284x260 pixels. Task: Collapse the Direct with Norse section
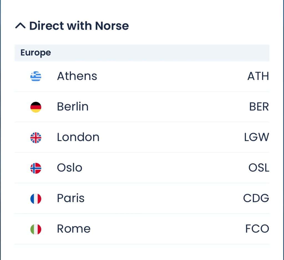[x=21, y=26]
